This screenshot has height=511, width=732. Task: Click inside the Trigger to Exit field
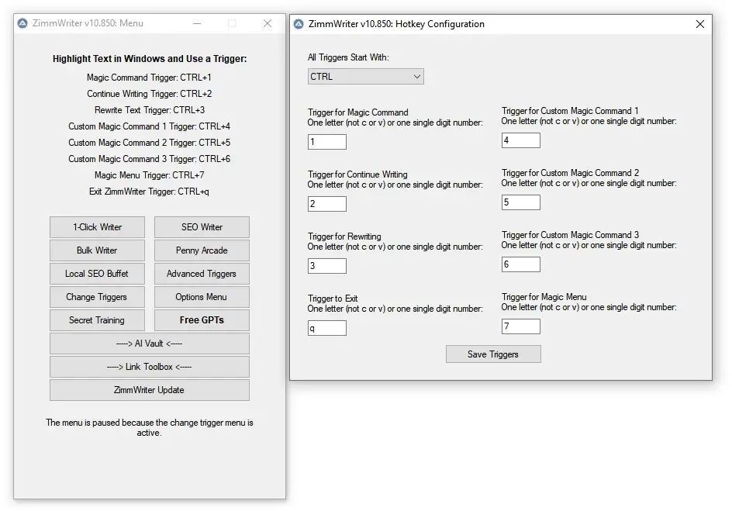click(x=326, y=327)
